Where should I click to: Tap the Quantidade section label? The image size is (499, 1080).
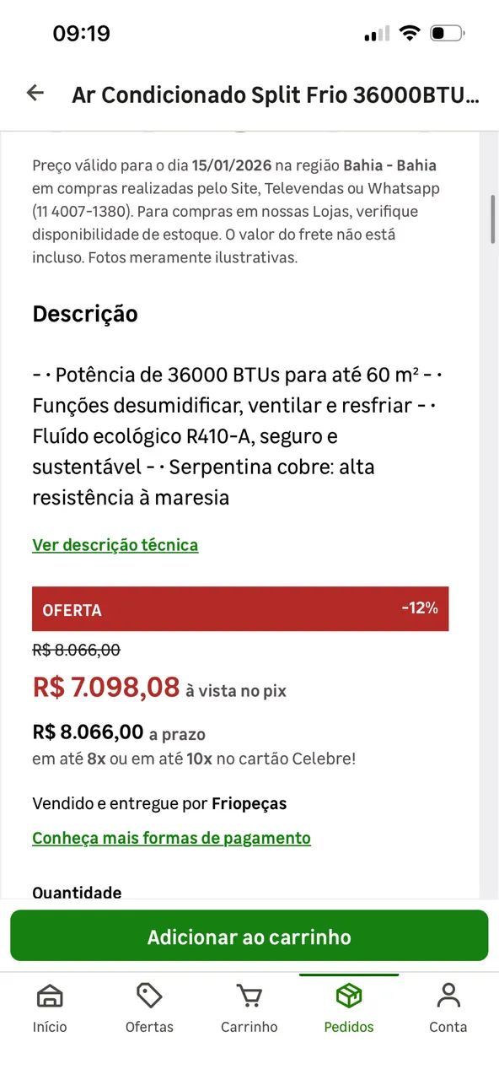tap(77, 893)
